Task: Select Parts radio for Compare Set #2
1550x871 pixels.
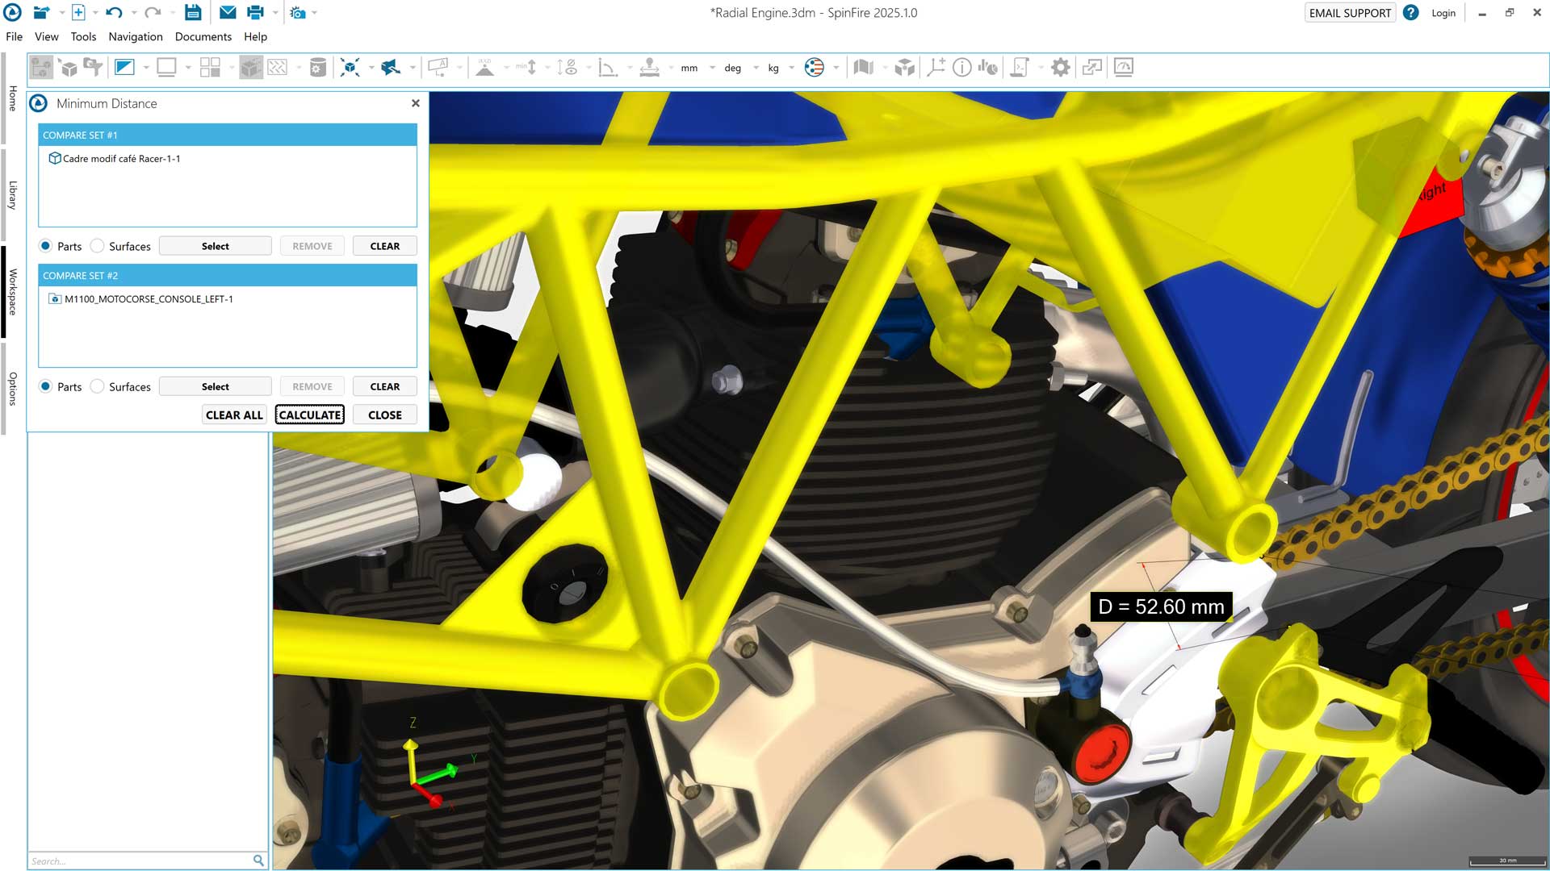Action: [46, 386]
